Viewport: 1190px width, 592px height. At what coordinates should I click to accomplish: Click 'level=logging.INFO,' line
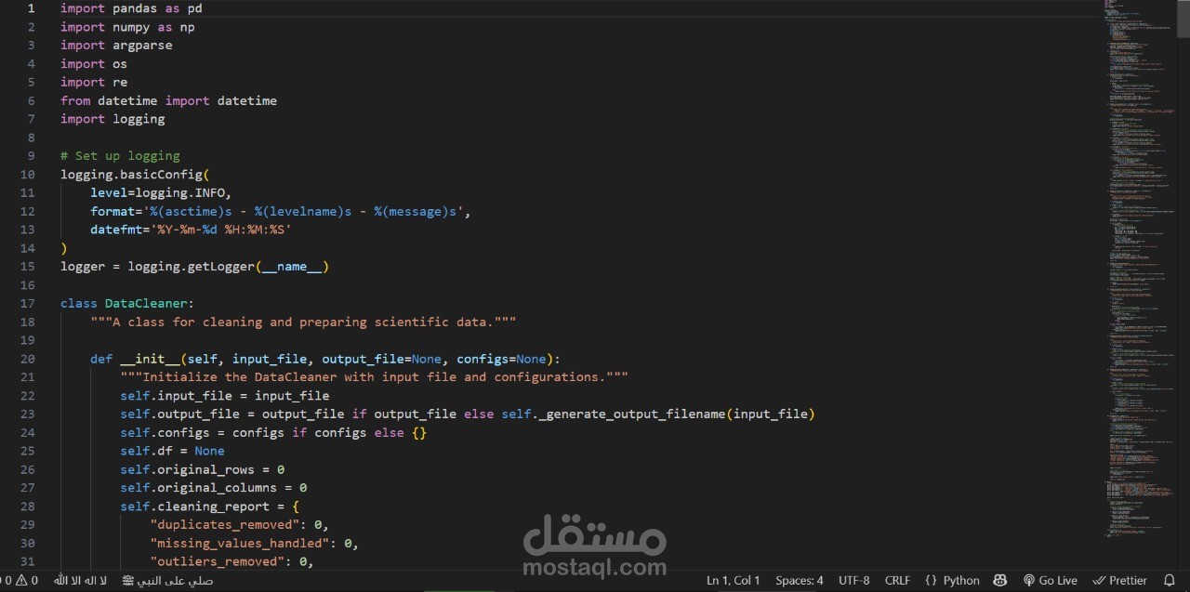pos(161,192)
